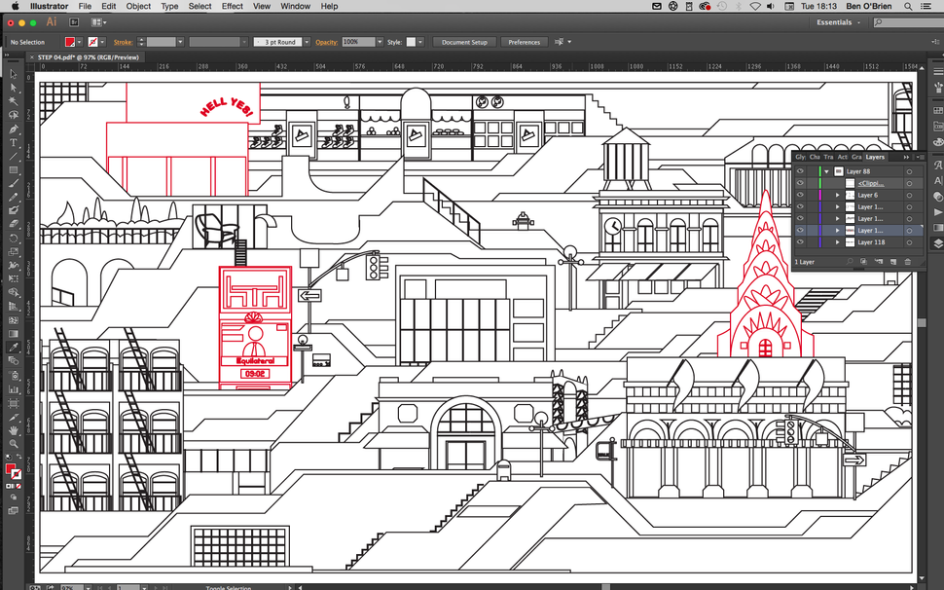This screenshot has width=944, height=590.
Task: Select the Type tool
Action: (x=13, y=142)
